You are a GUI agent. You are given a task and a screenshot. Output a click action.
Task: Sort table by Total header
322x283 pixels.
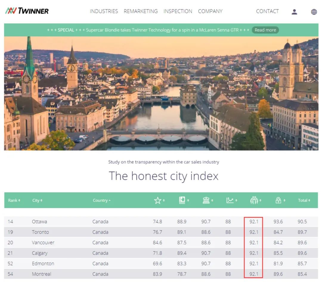(304, 200)
